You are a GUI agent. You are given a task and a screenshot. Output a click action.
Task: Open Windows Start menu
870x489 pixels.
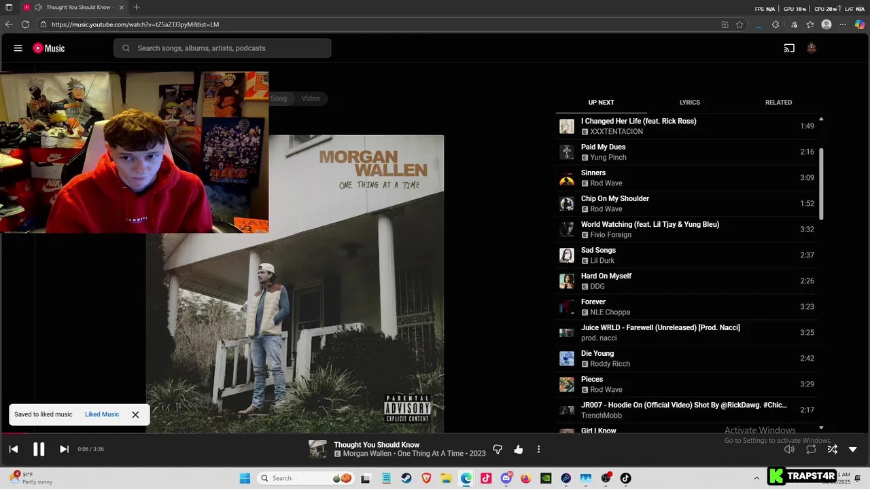[245, 478]
